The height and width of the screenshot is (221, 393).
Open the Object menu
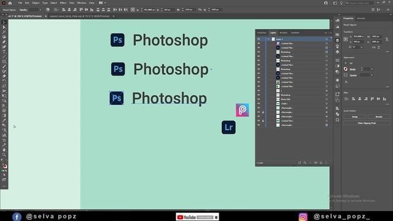click(x=36, y=2)
